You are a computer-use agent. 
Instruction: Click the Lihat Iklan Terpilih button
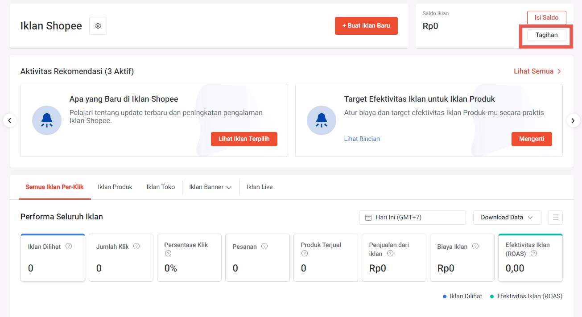(244, 139)
